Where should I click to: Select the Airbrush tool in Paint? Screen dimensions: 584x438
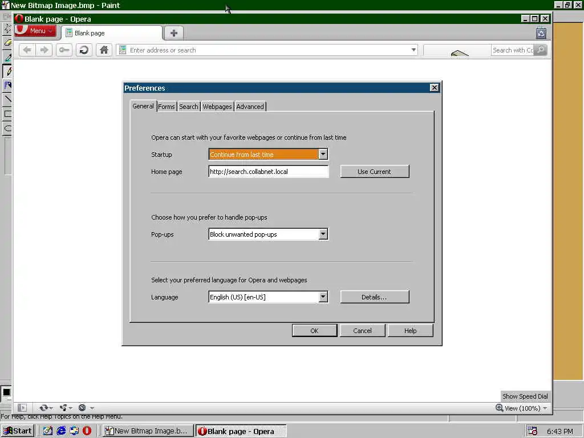coord(7,86)
